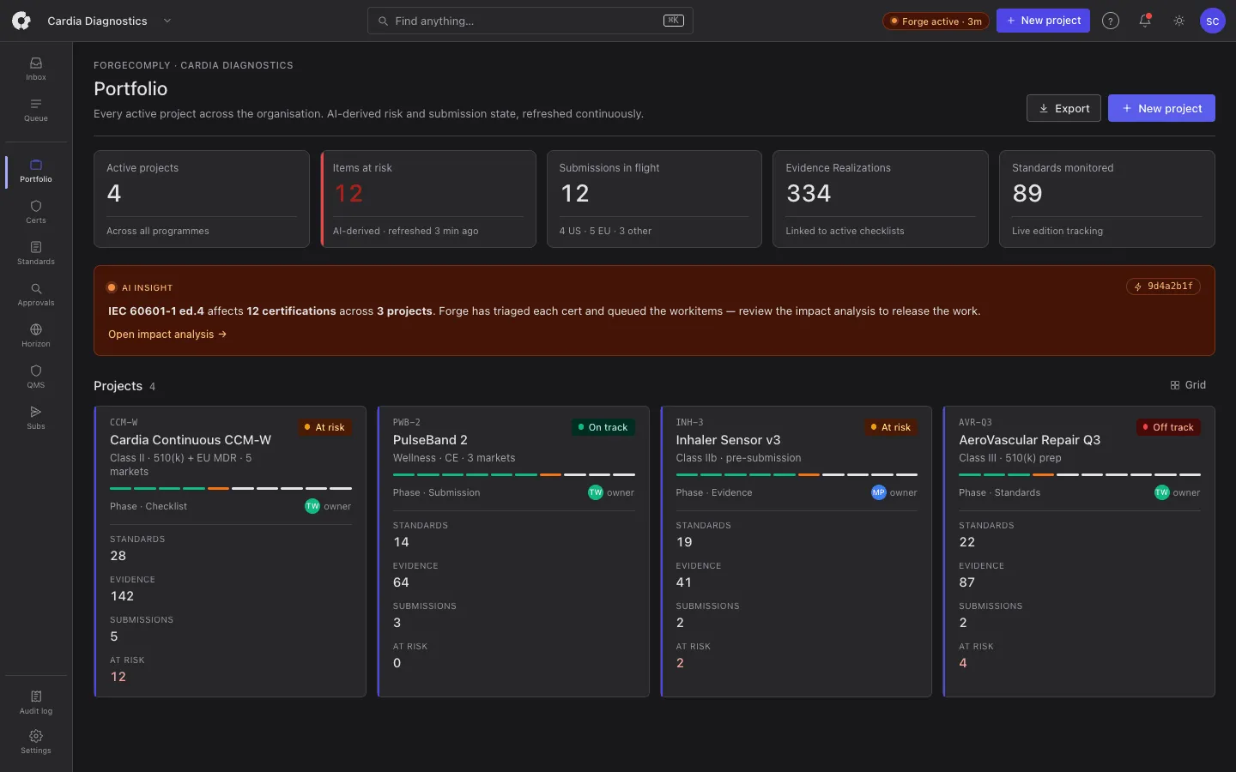Click the Export button

click(1063, 108)
